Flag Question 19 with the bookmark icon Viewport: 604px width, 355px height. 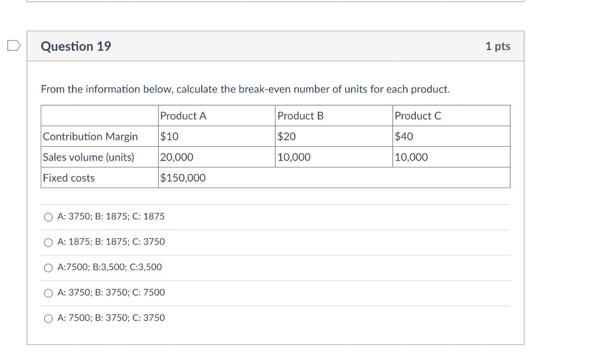tap(13, 45)
